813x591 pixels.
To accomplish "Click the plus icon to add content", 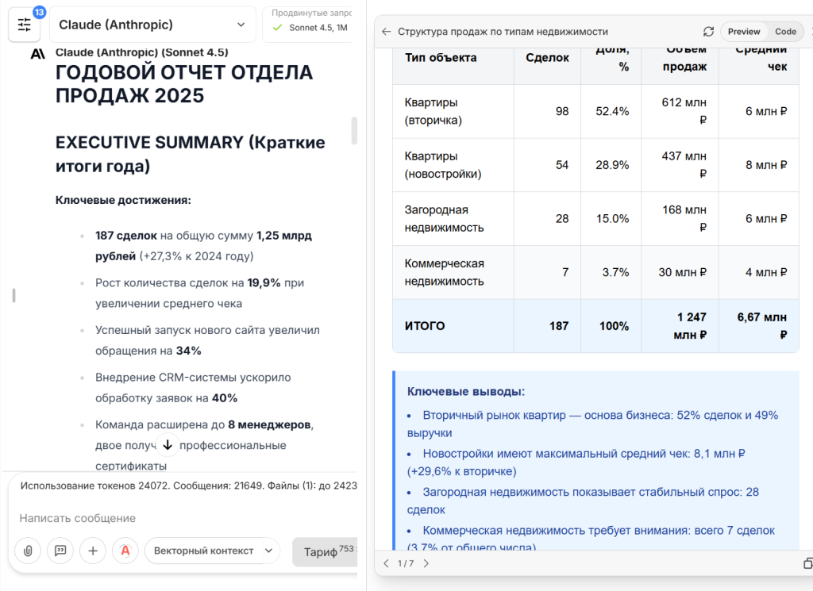I will (92, 551).
